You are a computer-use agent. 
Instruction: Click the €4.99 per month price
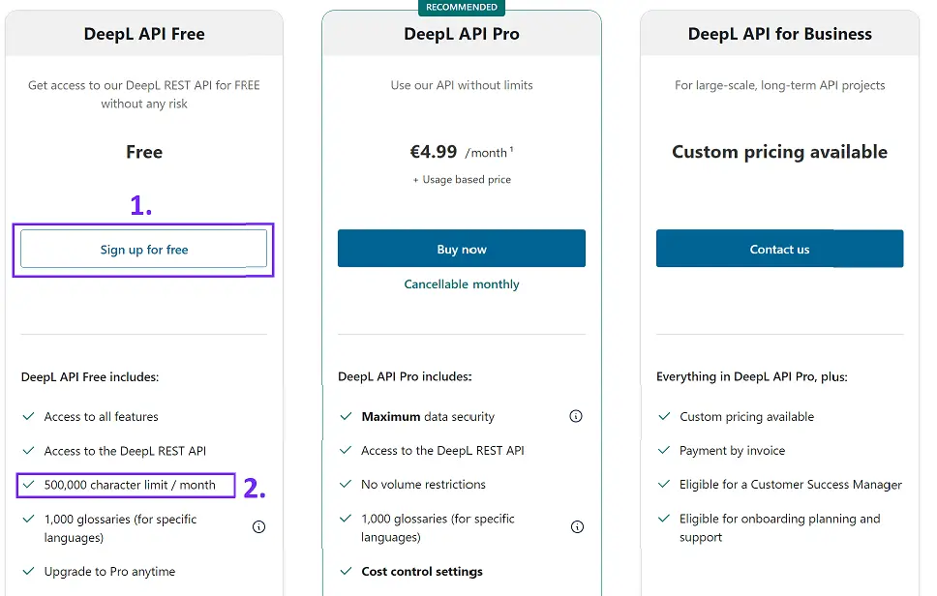462,152
